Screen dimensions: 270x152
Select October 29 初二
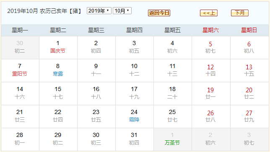coord(58,139)
